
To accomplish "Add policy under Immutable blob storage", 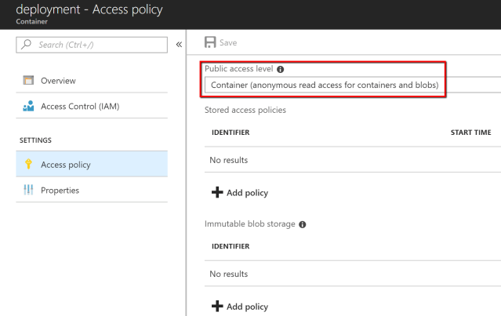I will pyautogui.click(x=242, y=306).
